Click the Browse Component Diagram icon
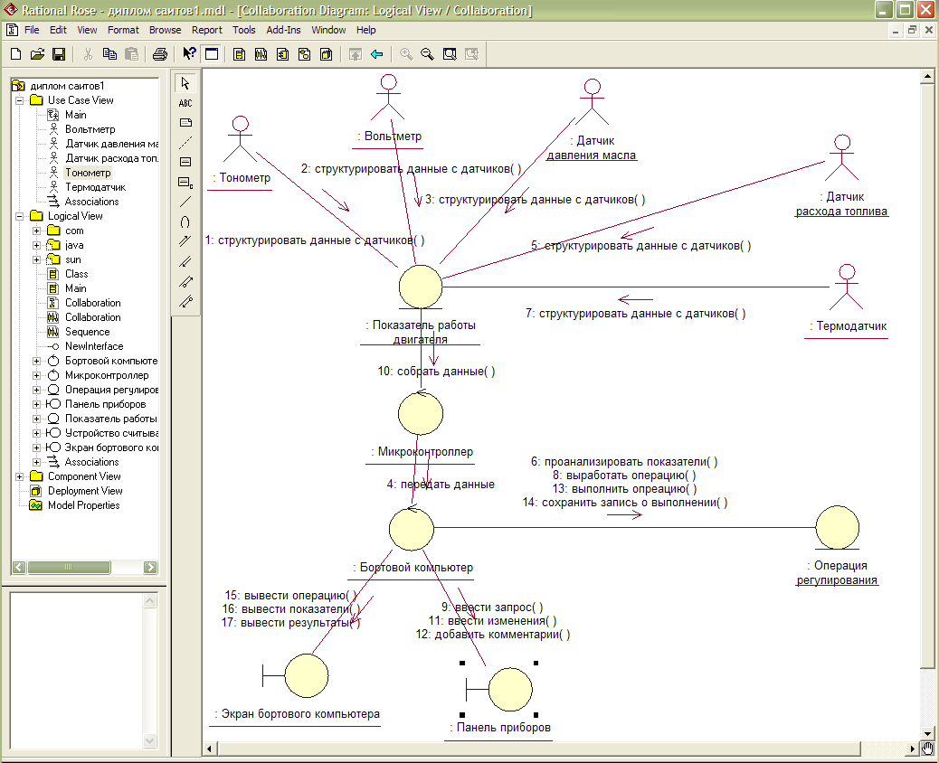 282,54
